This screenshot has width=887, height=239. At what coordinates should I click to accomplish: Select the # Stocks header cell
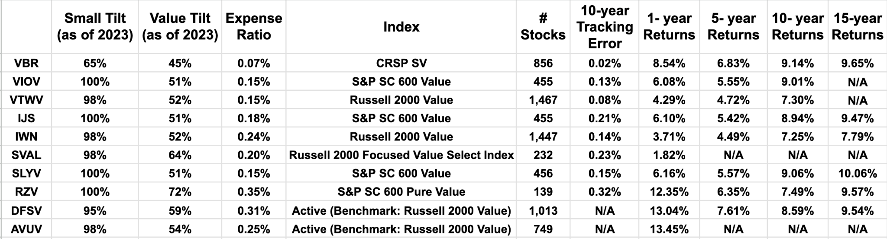tap(543, 27)
